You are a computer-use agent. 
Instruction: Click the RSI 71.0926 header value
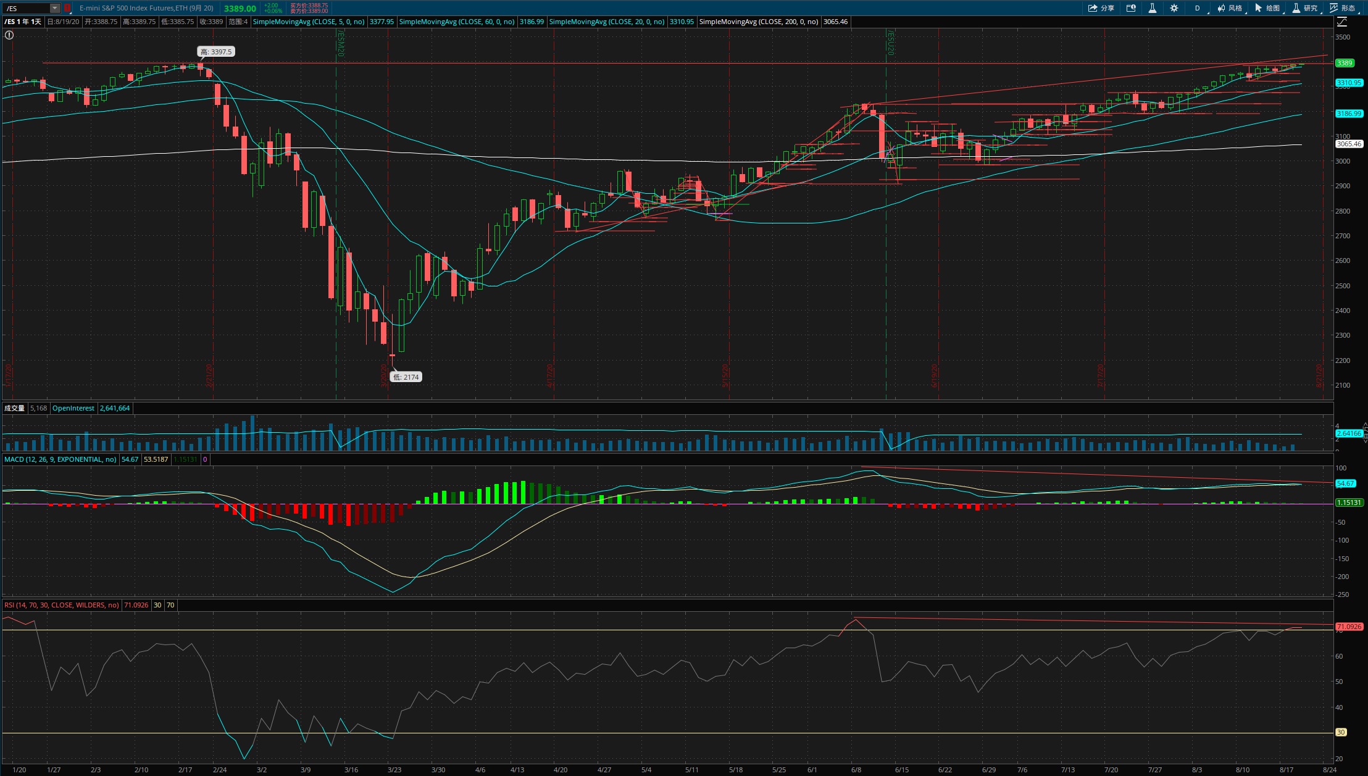tap(136, 605)
